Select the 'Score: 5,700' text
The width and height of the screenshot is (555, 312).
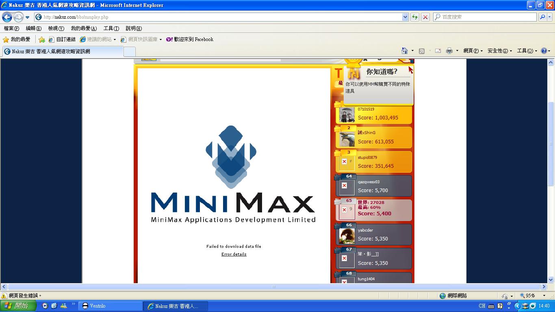pos(373,191)
